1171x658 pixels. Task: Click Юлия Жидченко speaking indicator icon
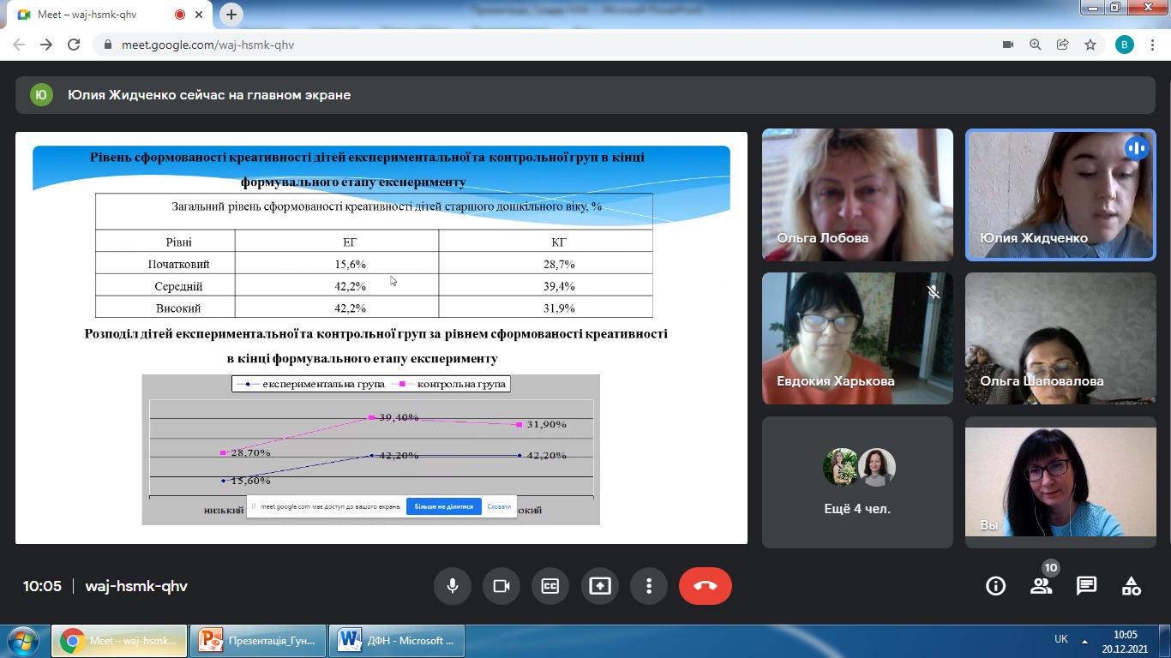point(1137,148)
